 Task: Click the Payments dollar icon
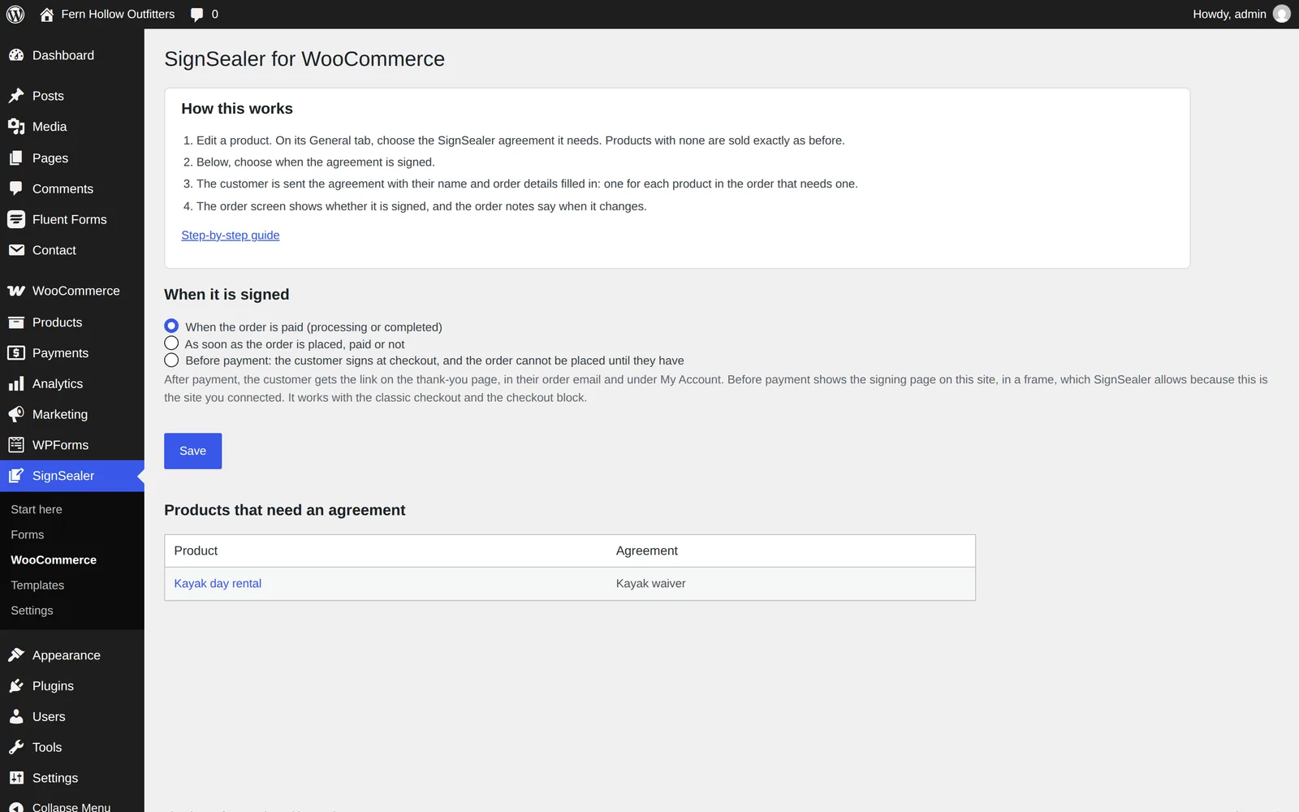16,353
